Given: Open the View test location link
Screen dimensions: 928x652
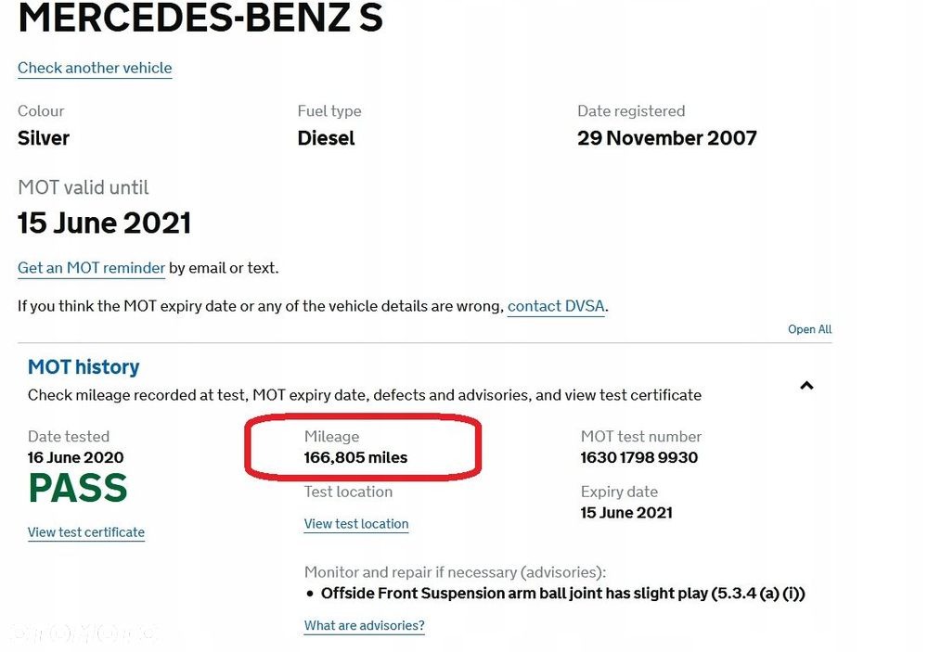Looking at the screenshot, I should click(x=356, y=524).
